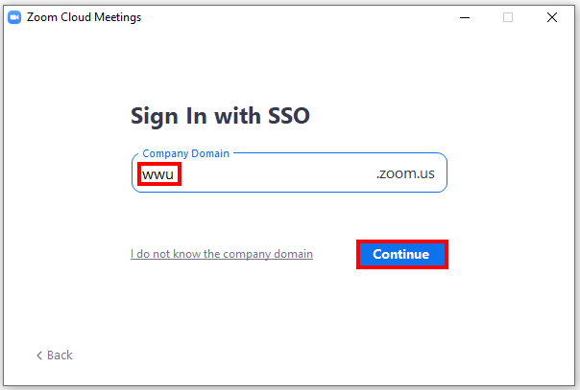The height and width of the screenshot is (390, 580).
Task: Click the word "SSO" in the heading
Action: click(x=286, y=117)
